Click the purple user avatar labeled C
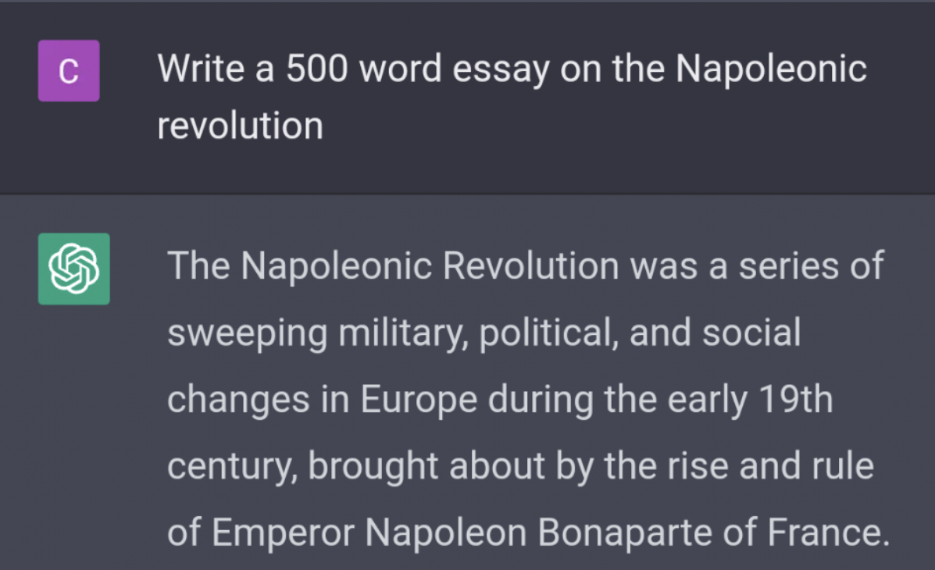This screenshot has width=935, height=570. click(x=69, y=71)
